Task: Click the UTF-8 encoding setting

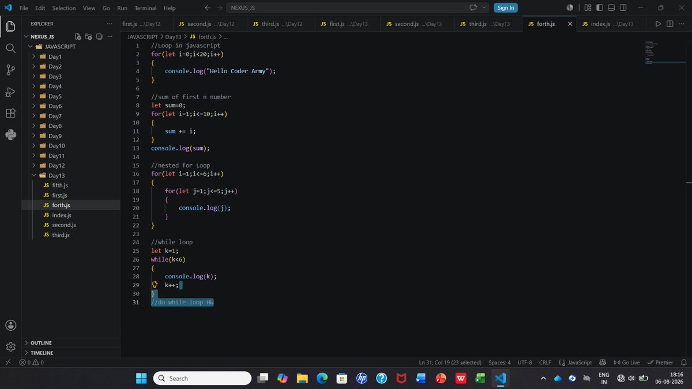Action: coord(525,362)
